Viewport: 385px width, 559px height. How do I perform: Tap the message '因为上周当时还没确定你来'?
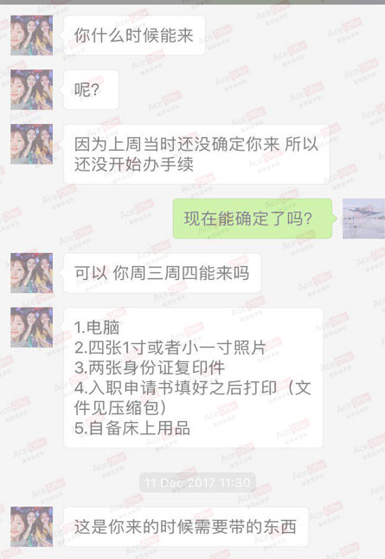(196, 154)
